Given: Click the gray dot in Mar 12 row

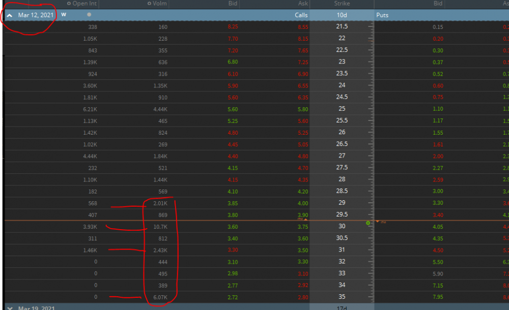Looking at the screenshot, I should point(90,15).
